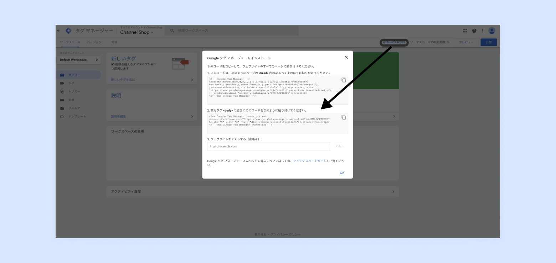Expand the Default Workspace selector

point(79,60)
